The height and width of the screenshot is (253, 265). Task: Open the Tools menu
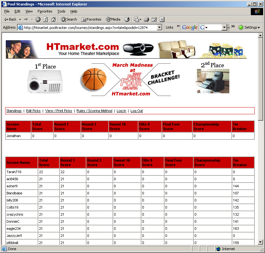click(61, 11)
